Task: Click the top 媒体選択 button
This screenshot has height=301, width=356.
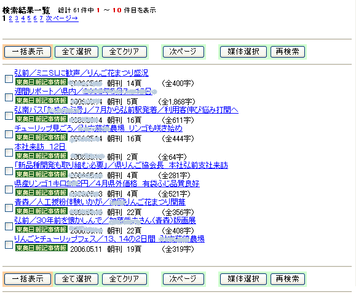Action: (x=243, y=52)
